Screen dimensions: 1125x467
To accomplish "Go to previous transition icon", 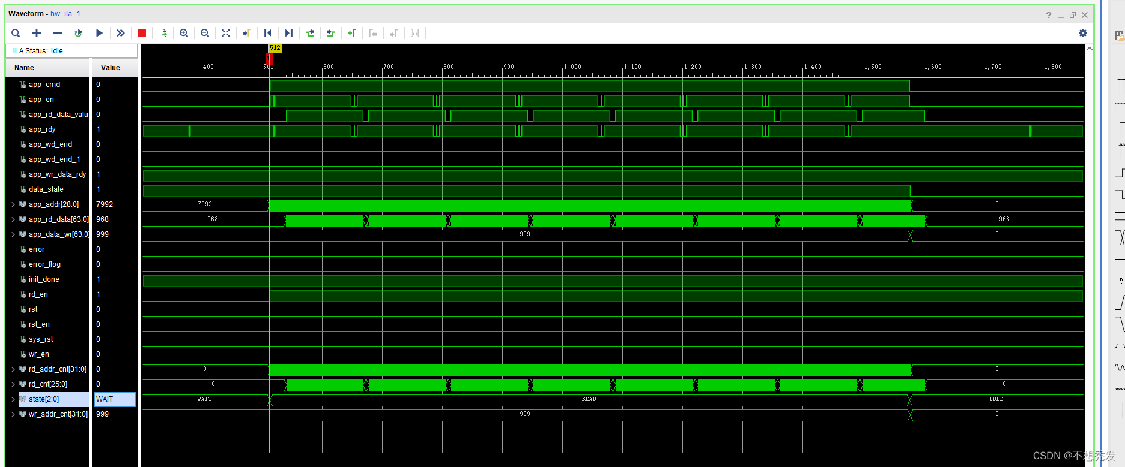I will pos(310,33).
